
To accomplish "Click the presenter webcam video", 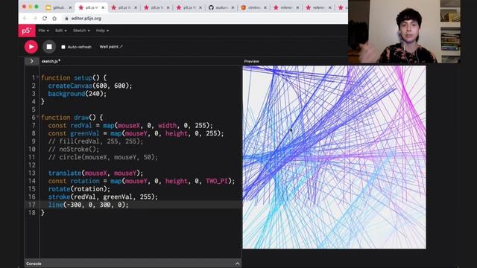I will [x=404, y=31].
